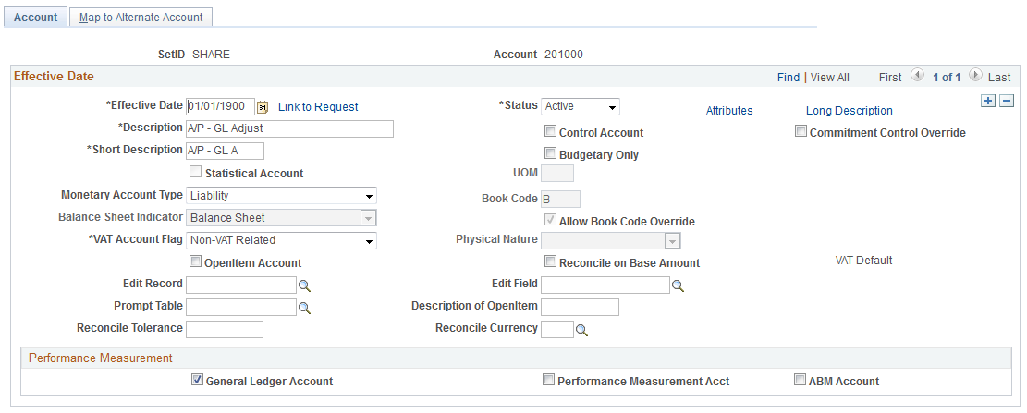Open the Effective Date calendar picker
The width and height of the screenshot is (1027, 413).
(263, 106)
